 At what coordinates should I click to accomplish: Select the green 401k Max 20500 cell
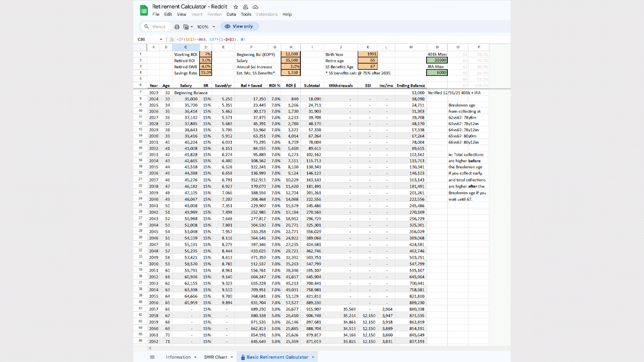437,60
